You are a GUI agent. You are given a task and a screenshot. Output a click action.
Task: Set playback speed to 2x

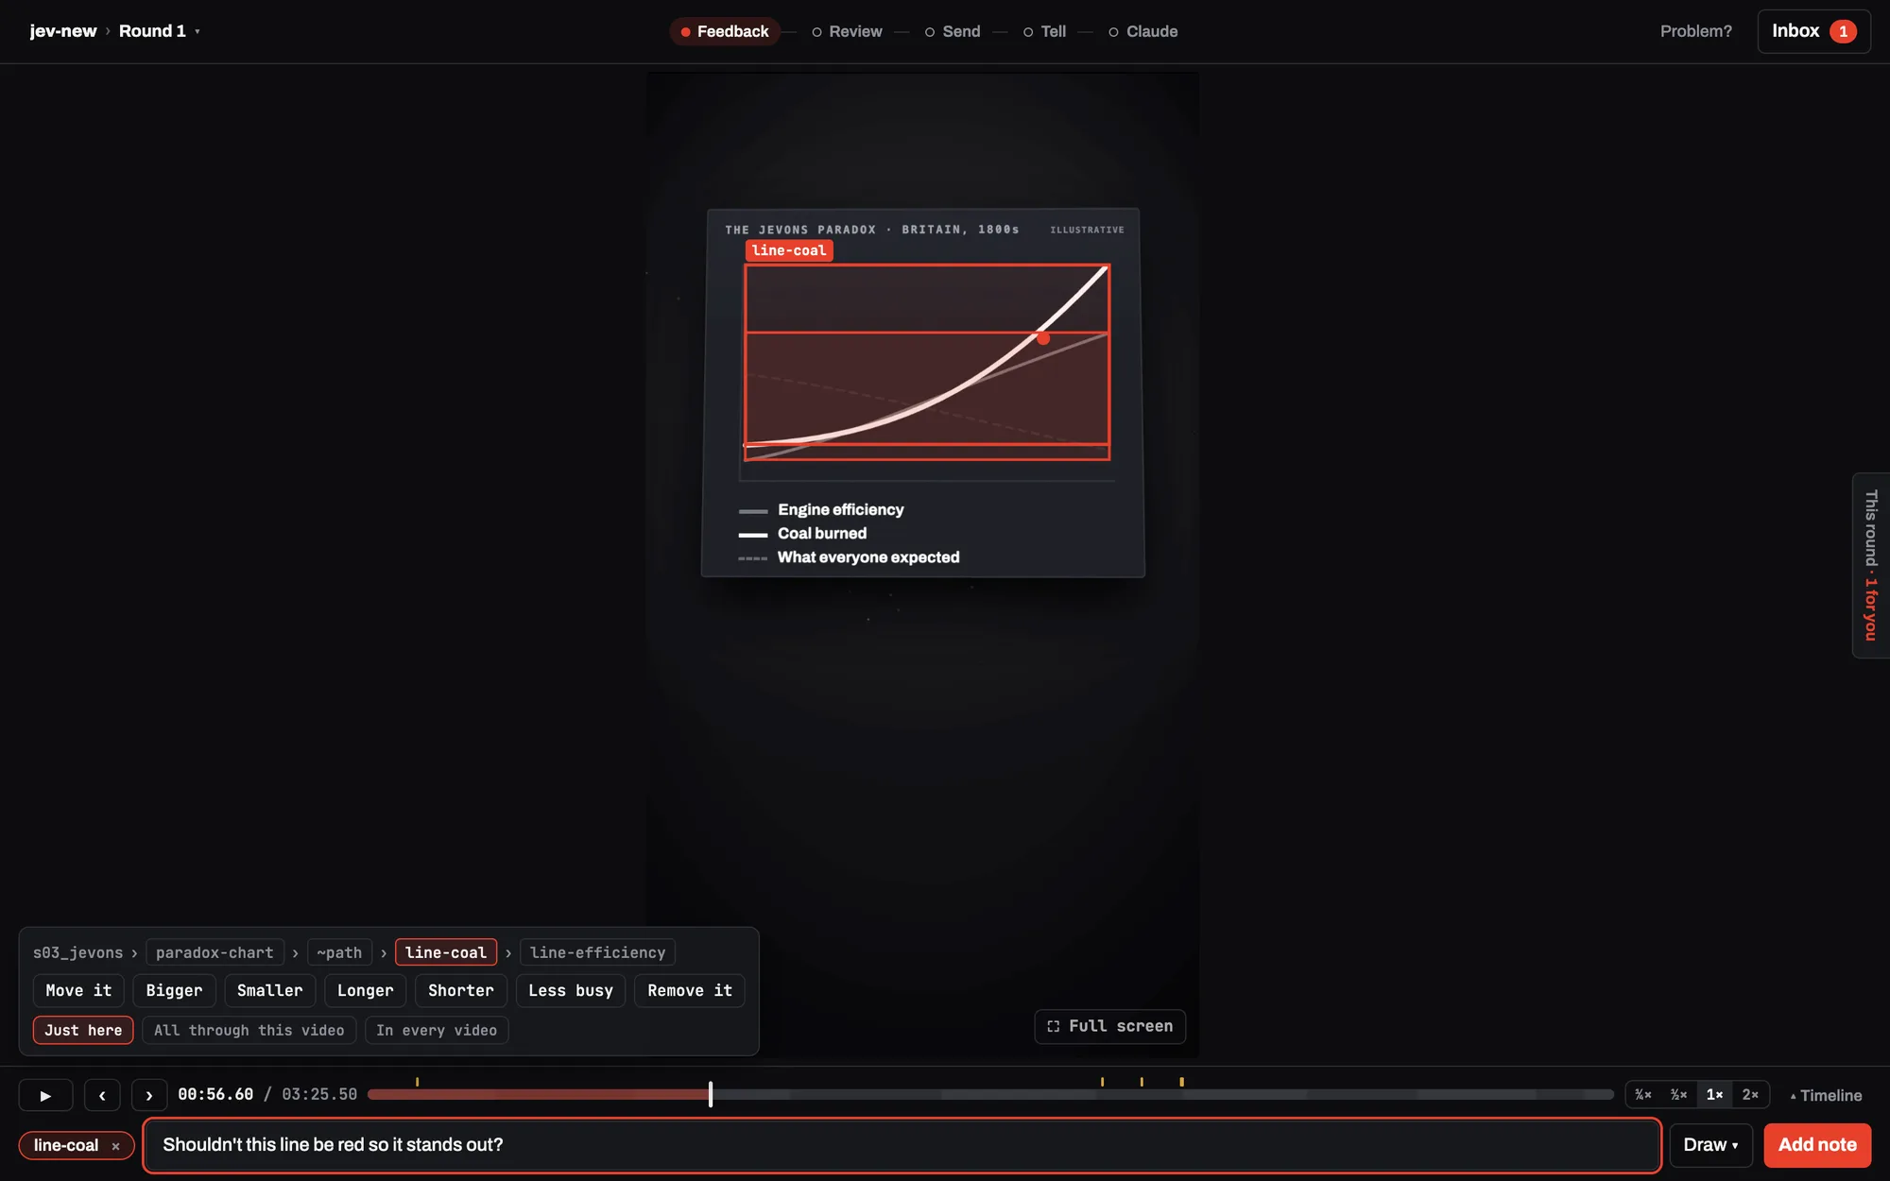click(x=1750, y=1095)
